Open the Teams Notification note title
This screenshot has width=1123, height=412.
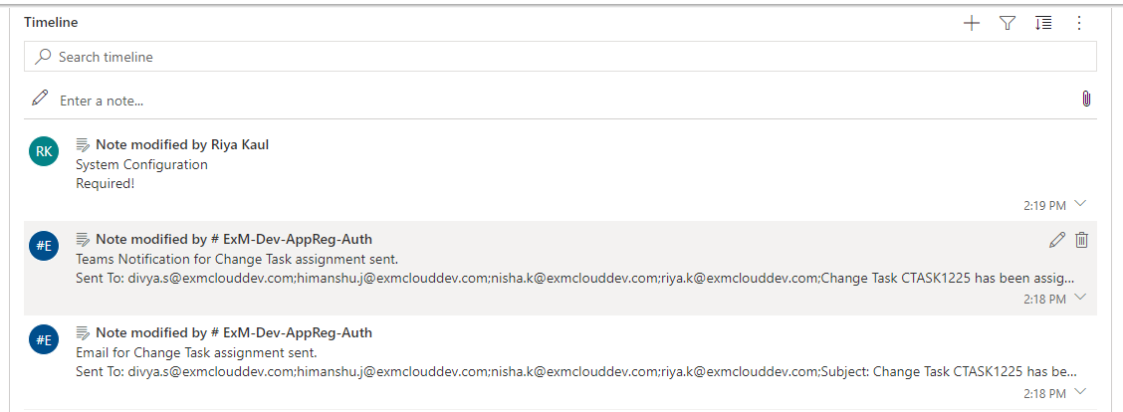click(234, 239)
